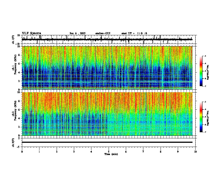Screen dimensions: 220x170
Task: Click the ch.1 spectrogram color scale bar
Action: point(201,71)
